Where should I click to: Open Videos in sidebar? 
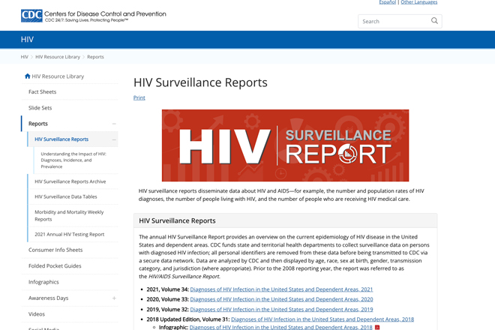coord(37,314)
